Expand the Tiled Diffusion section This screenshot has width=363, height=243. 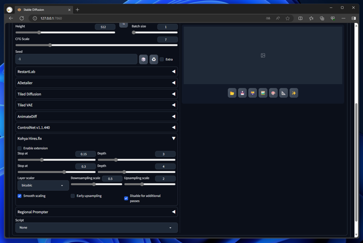tap(96, 94)
